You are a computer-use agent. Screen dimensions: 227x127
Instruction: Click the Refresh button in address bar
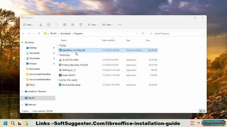(143, 34)
